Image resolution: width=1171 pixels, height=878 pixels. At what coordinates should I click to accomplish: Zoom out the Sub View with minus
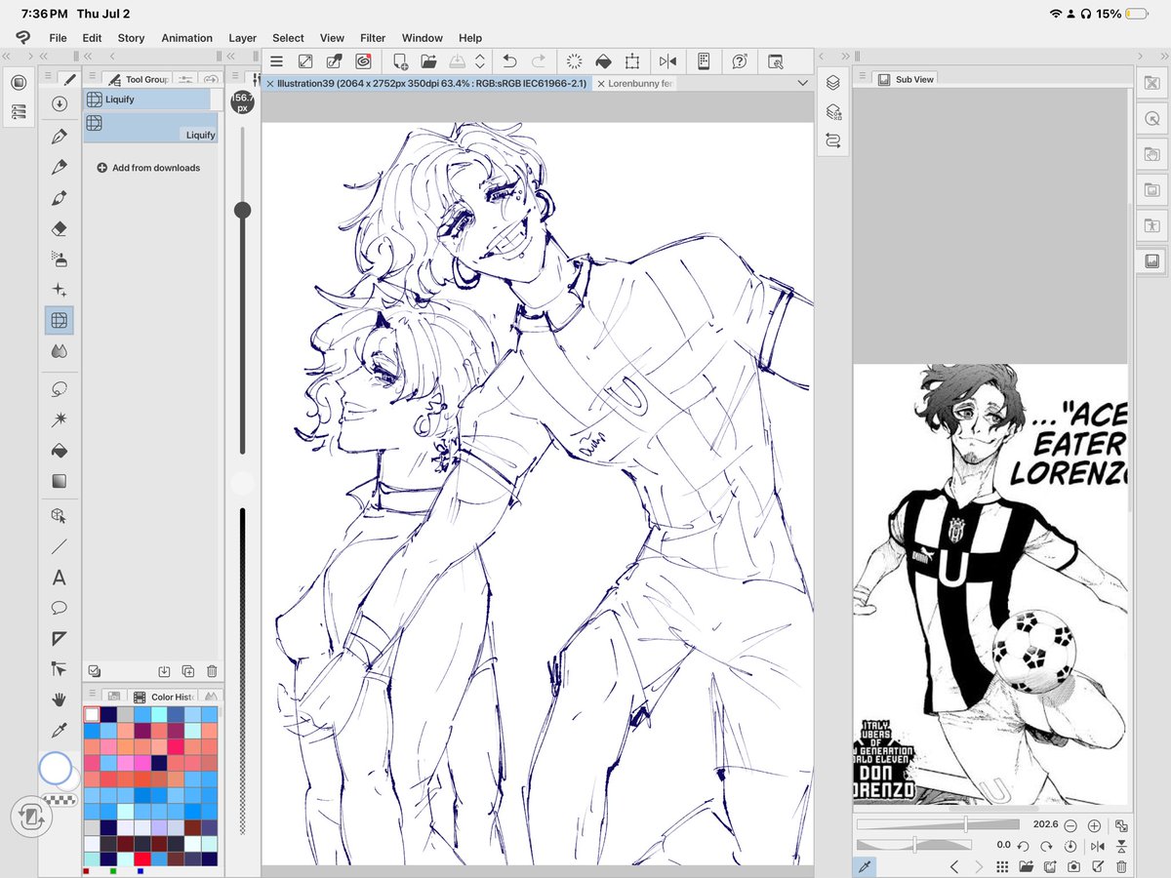click(1071, 825)
